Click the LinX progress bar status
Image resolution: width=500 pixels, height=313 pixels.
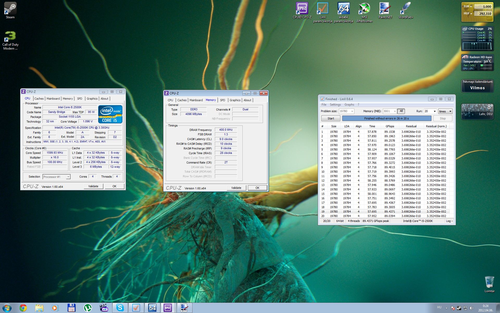[386, 118]
